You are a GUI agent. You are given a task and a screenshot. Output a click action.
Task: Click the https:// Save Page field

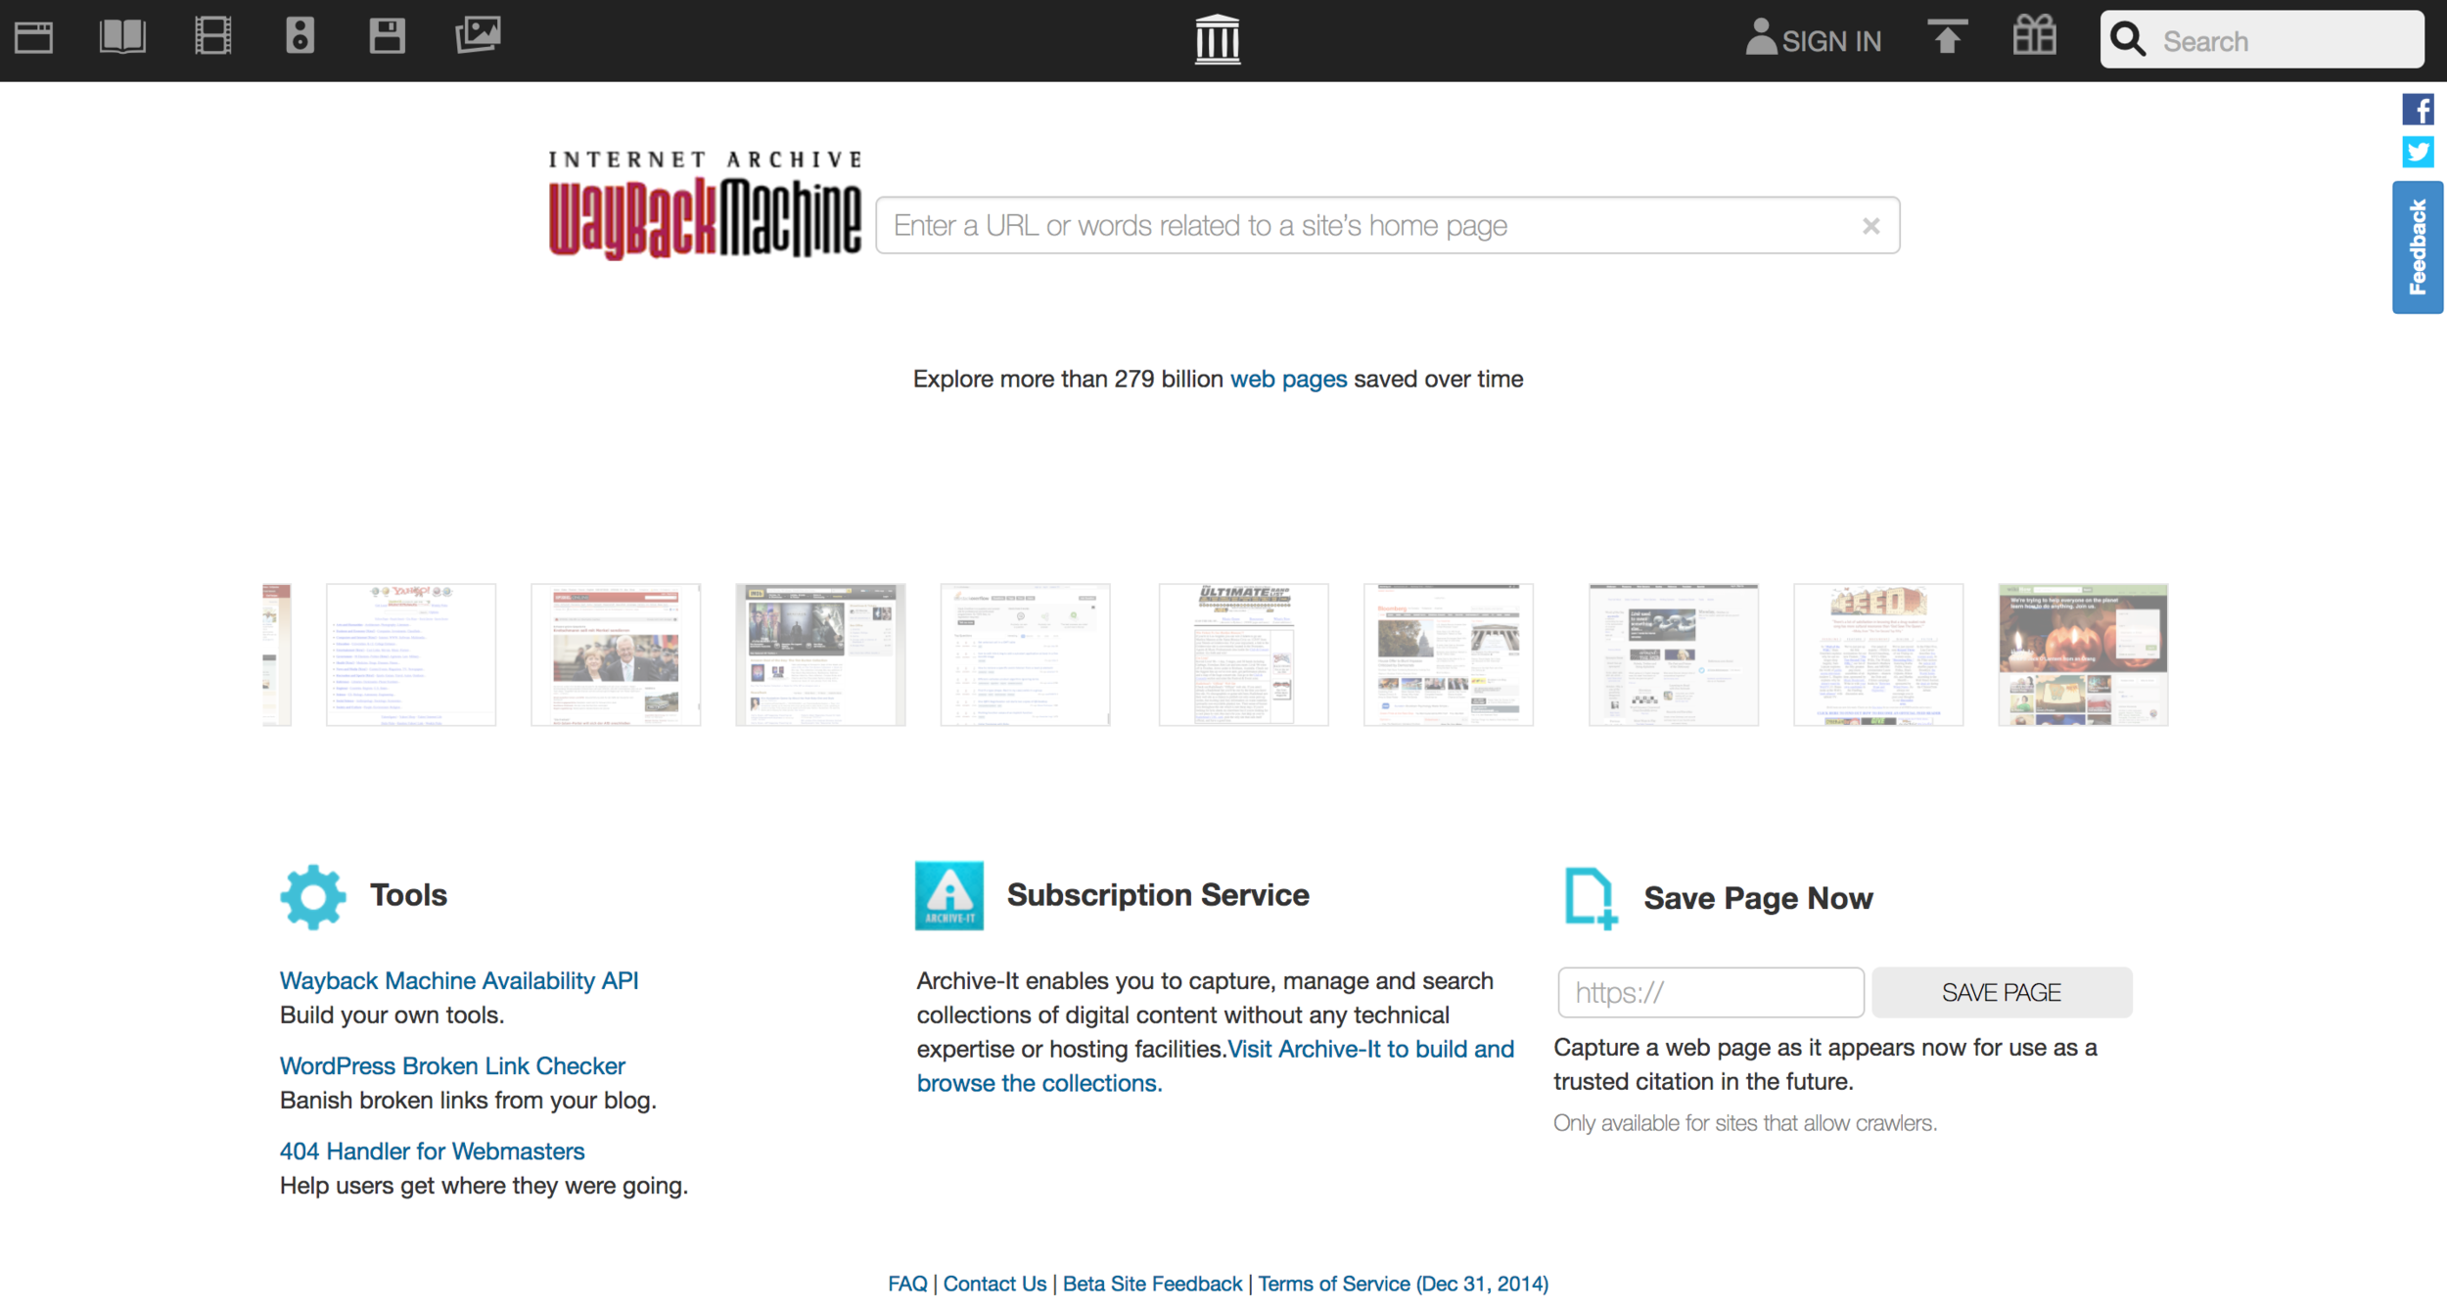[x=1710, y=993]
